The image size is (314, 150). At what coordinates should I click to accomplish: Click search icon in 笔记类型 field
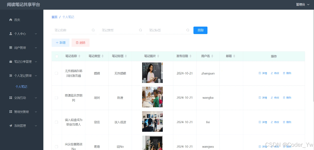click(140, 30)
